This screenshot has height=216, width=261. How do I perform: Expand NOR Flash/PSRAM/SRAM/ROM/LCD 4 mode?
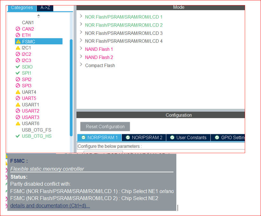81,40
